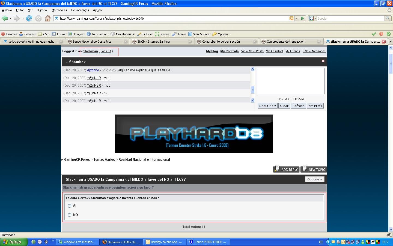Click the red error warning icon

(x=381, y=34)
